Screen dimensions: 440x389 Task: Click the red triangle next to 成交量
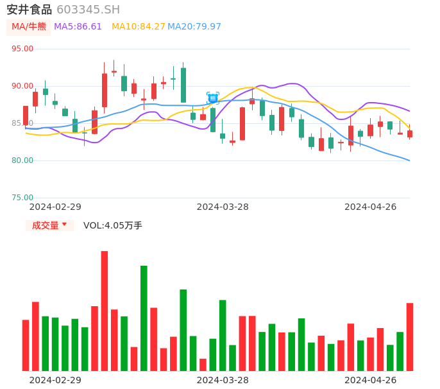64,225
